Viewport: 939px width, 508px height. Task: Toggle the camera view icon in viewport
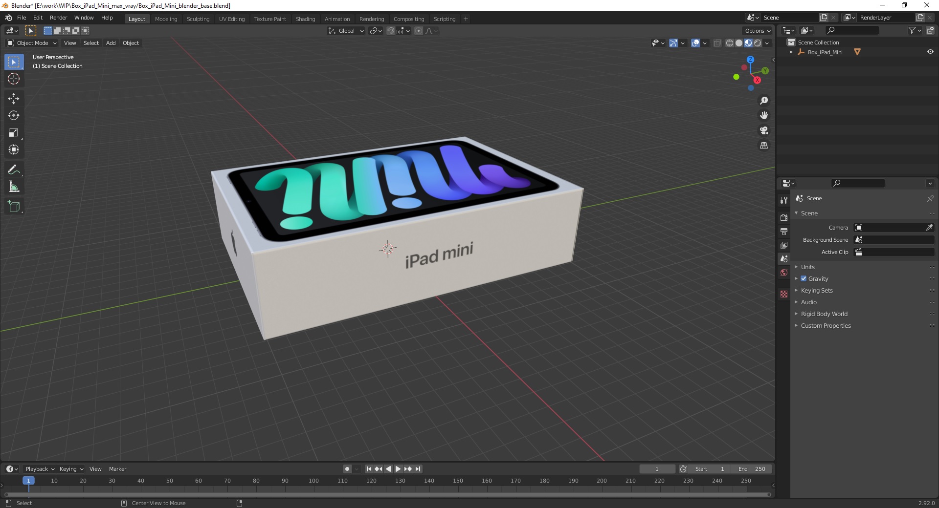coord(764,130)
